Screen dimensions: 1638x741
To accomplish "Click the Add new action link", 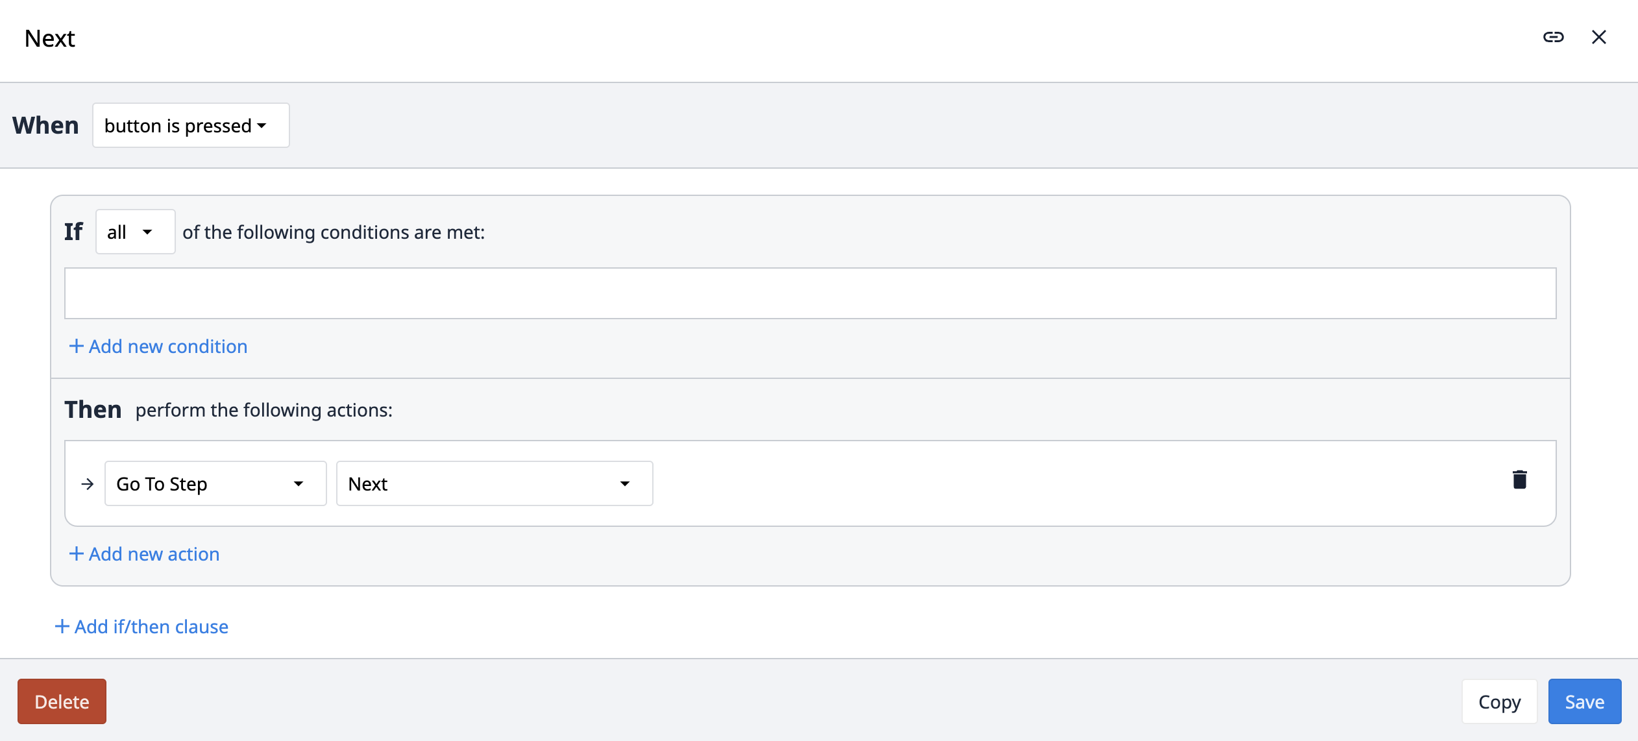I will tap(143, 554).
